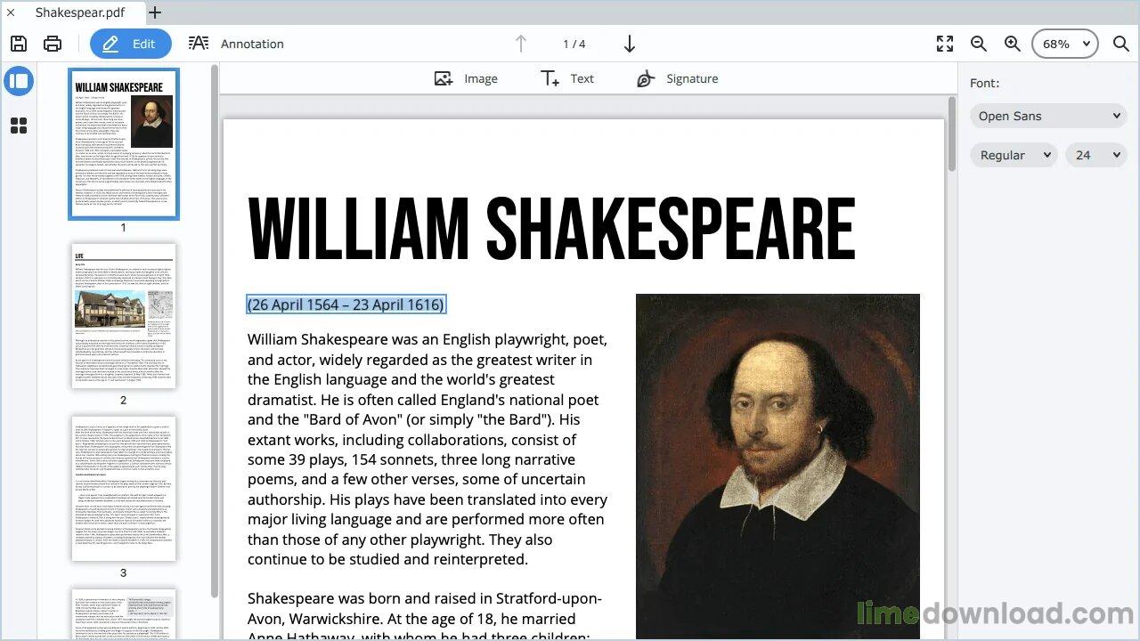The height and width of the screenshot is (641, 1140).
Task: Go to previous page with up arrow
Action: click(x=521, y=44)
